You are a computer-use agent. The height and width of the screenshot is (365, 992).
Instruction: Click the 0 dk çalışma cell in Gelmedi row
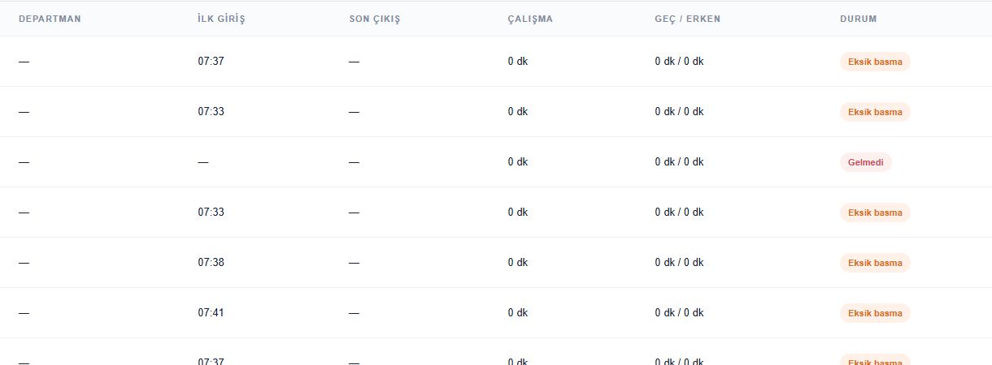[518, 161]
